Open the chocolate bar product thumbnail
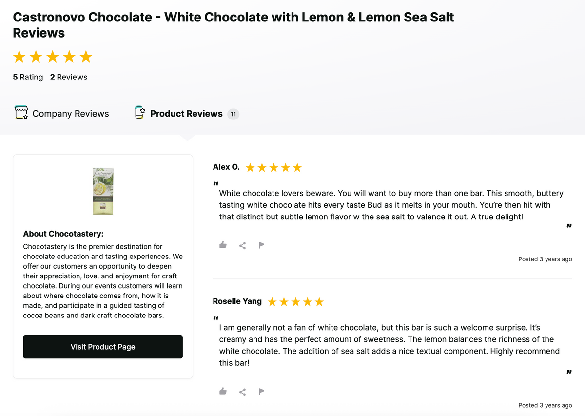 coord(103,191)
